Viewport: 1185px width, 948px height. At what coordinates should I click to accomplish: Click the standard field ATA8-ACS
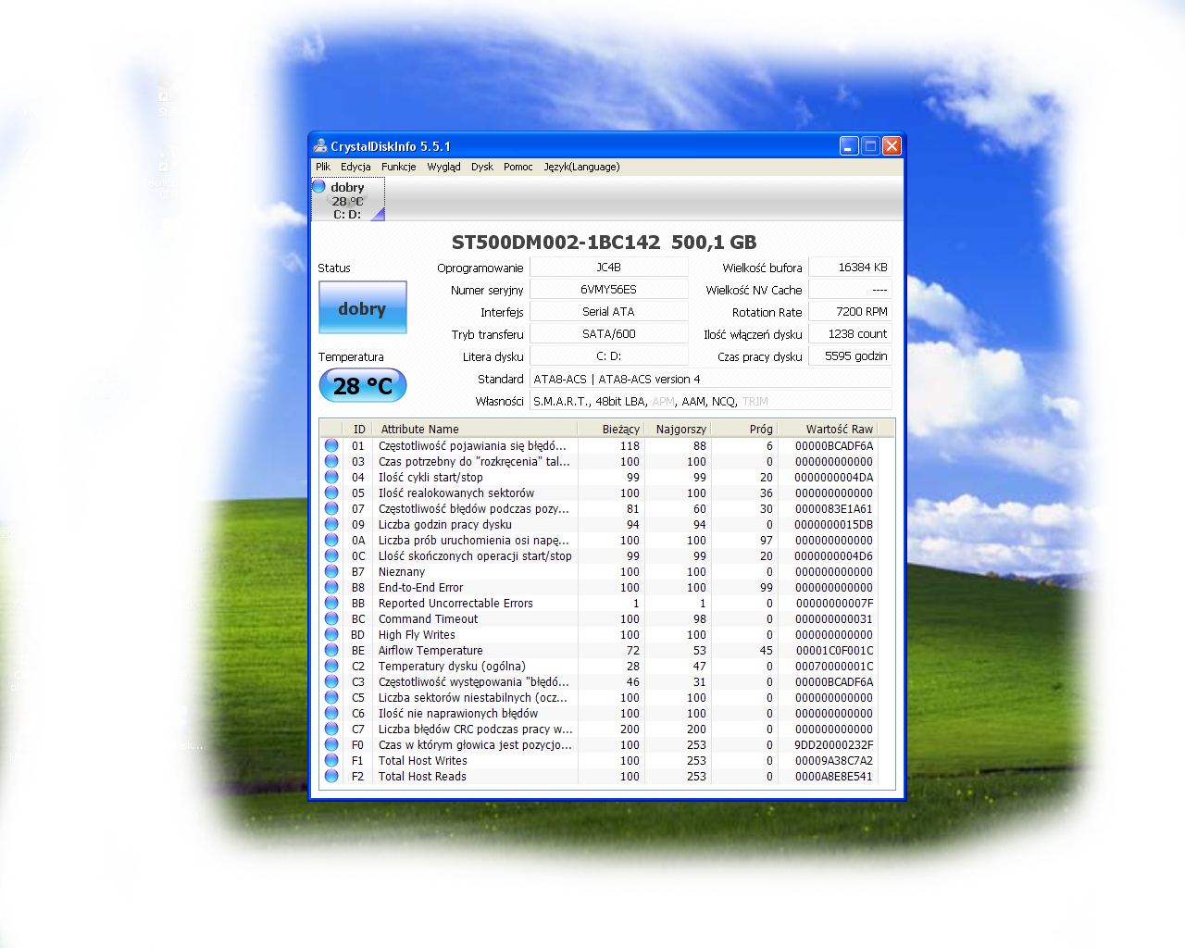(710, 378)
